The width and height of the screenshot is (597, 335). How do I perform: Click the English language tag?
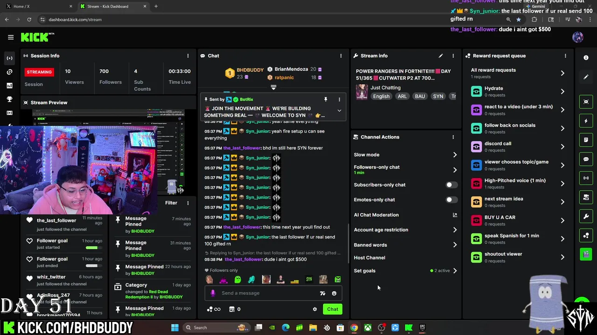pyautogui.click(x=381, y=96)
